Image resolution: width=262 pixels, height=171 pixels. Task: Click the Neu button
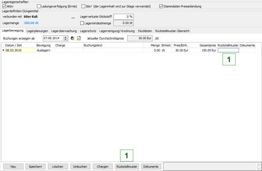pyautogui.click(x=13, y=166)
